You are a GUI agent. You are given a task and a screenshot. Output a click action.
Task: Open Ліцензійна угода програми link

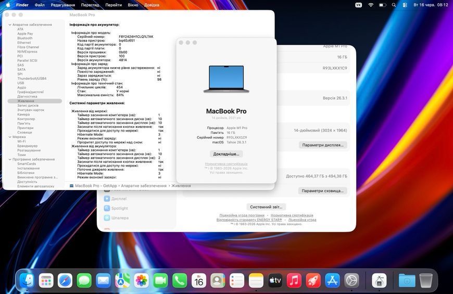click(x=242, y=215)
